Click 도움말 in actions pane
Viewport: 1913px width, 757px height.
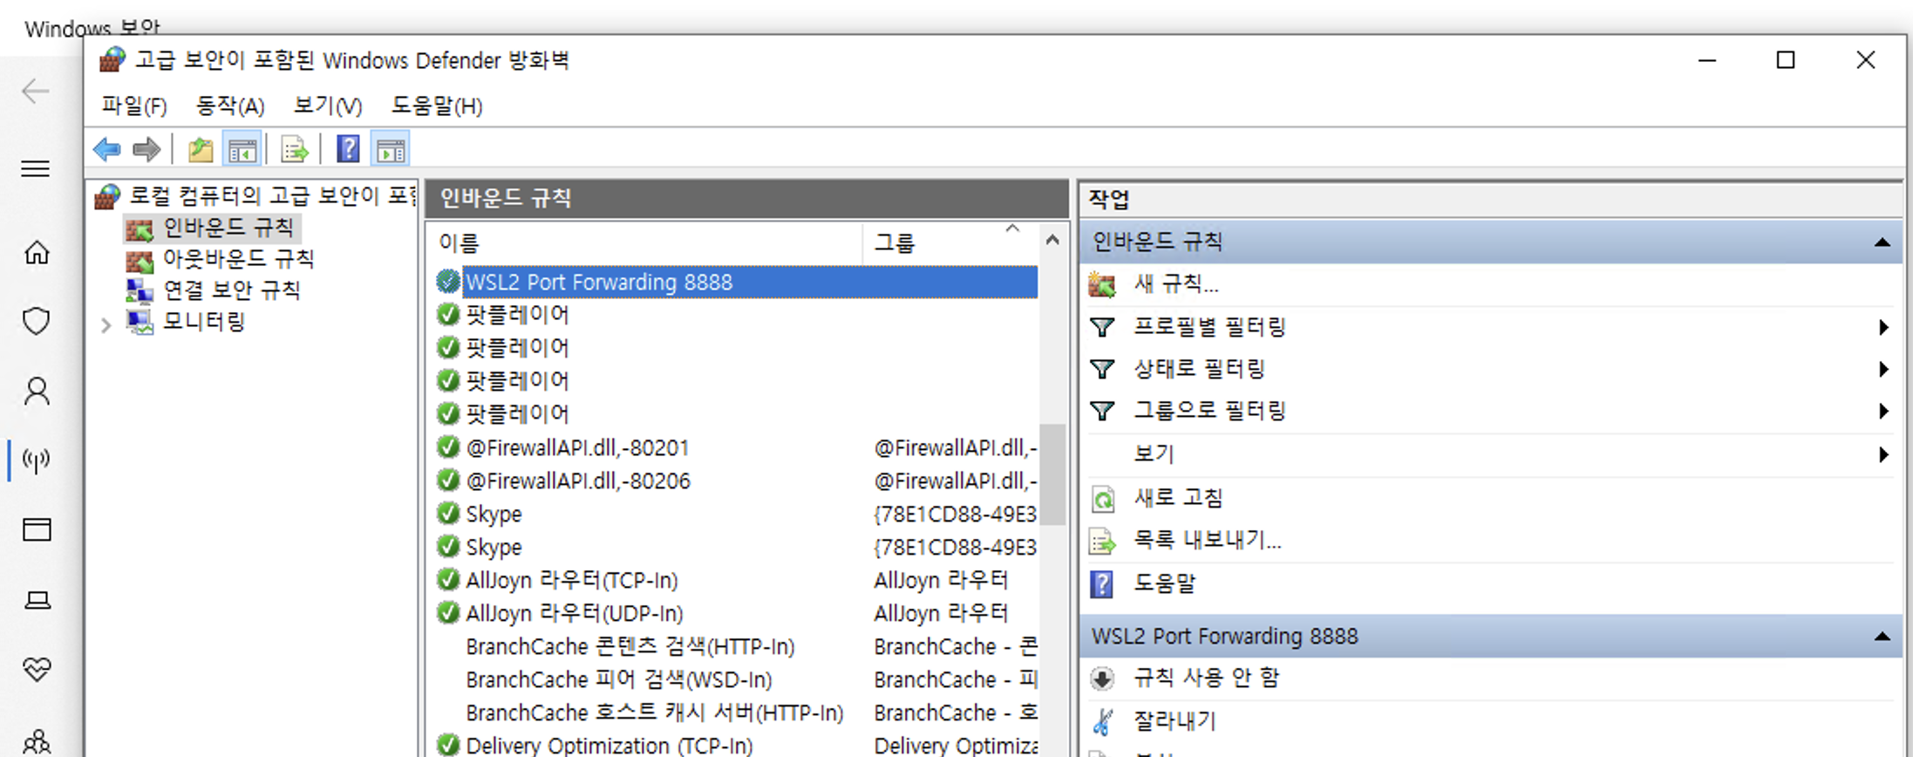[x=1164, y=583]
